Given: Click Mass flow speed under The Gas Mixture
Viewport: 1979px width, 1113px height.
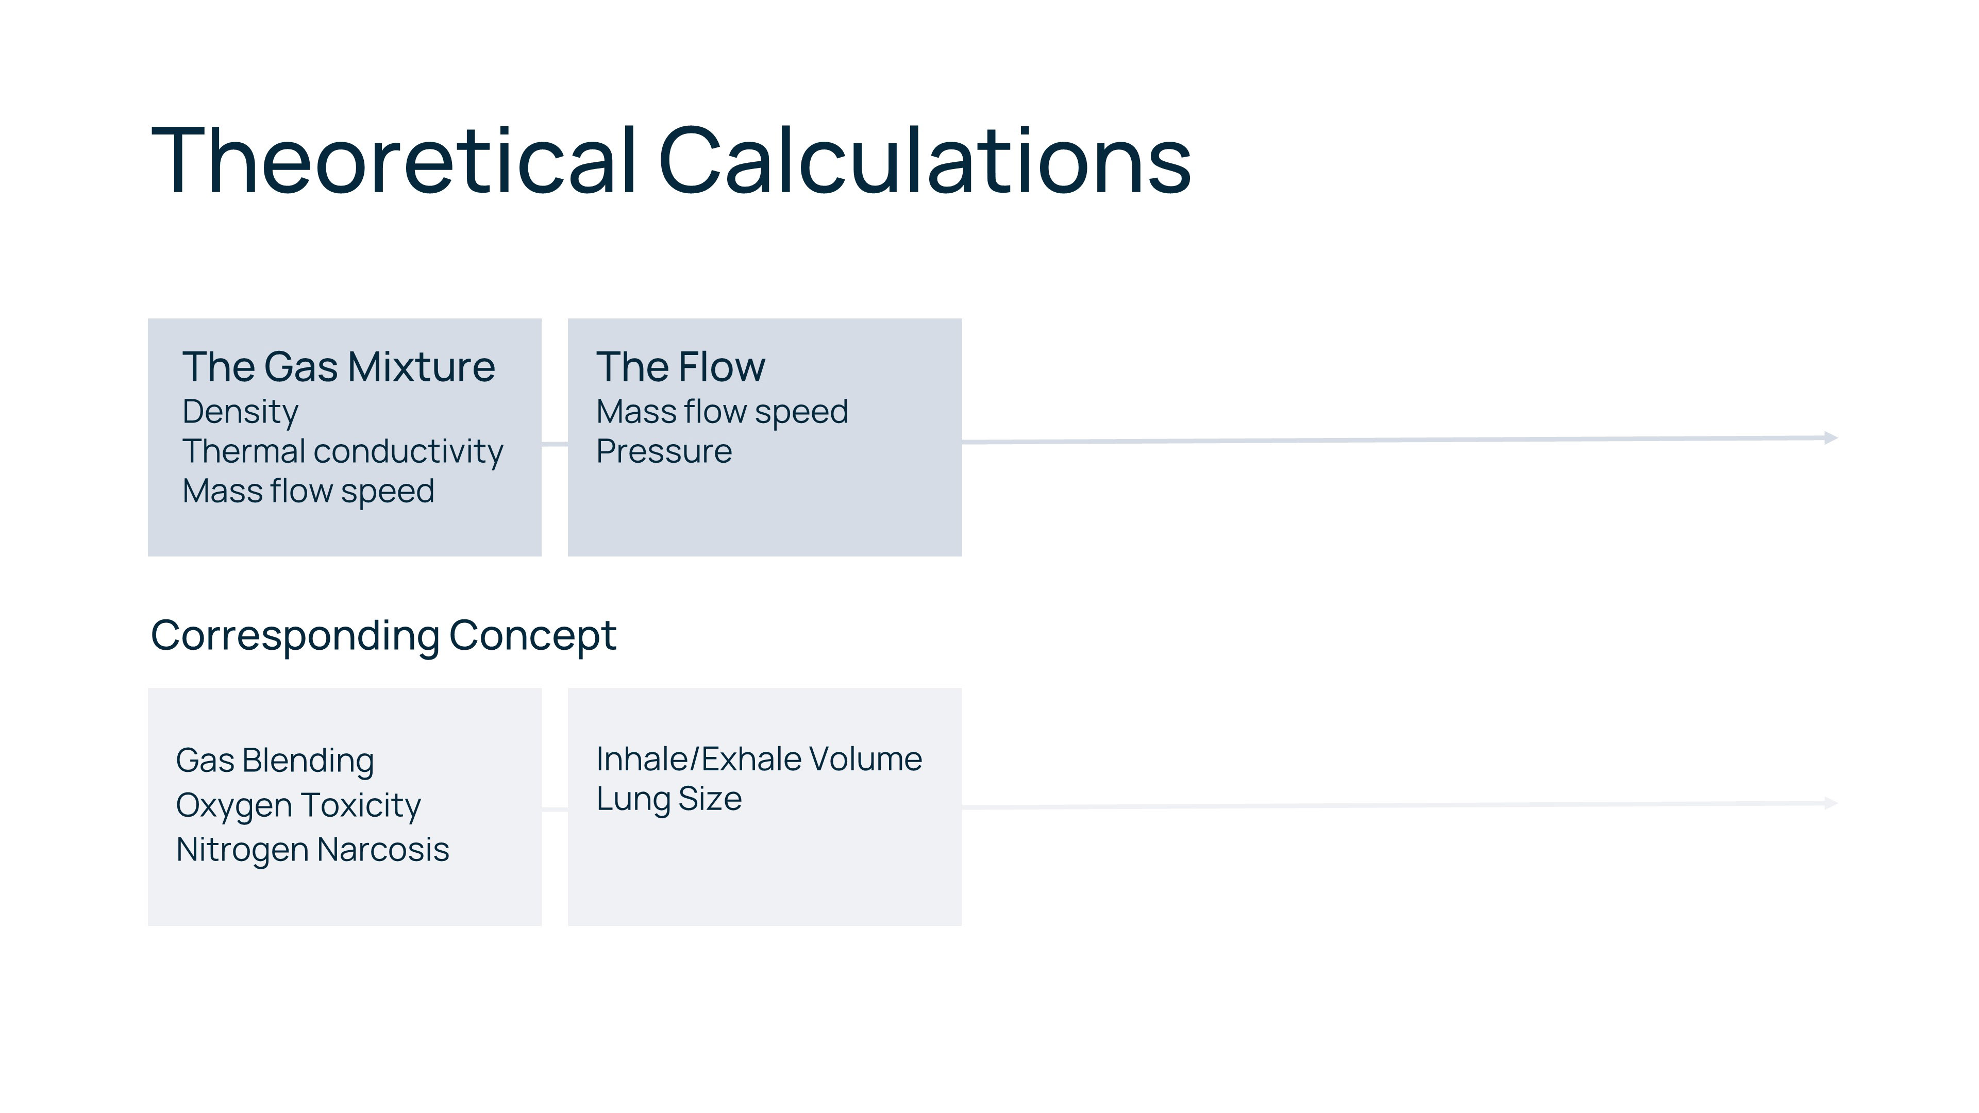Looking at the screenshot, I should [308, 492].
